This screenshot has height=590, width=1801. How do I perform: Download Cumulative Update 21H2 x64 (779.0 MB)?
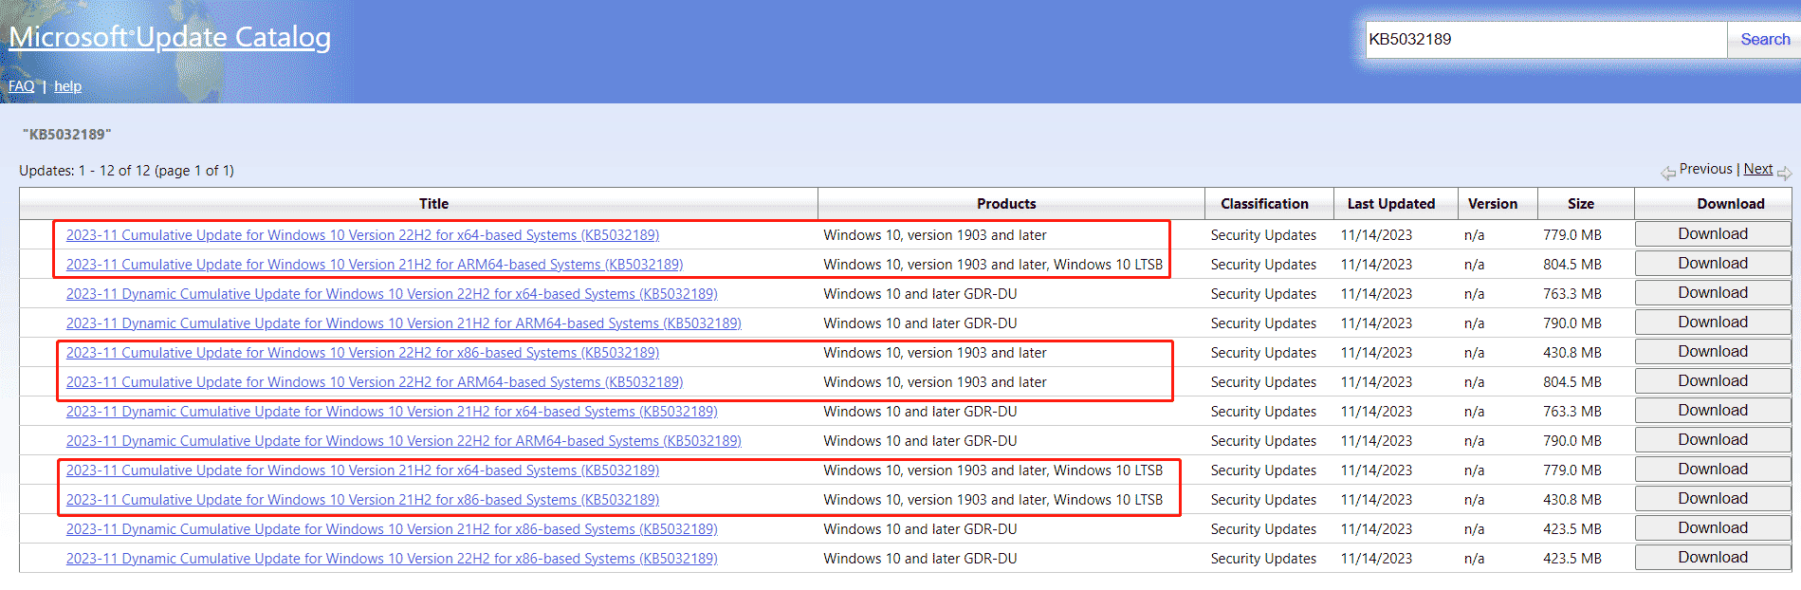click(1713, 470)
